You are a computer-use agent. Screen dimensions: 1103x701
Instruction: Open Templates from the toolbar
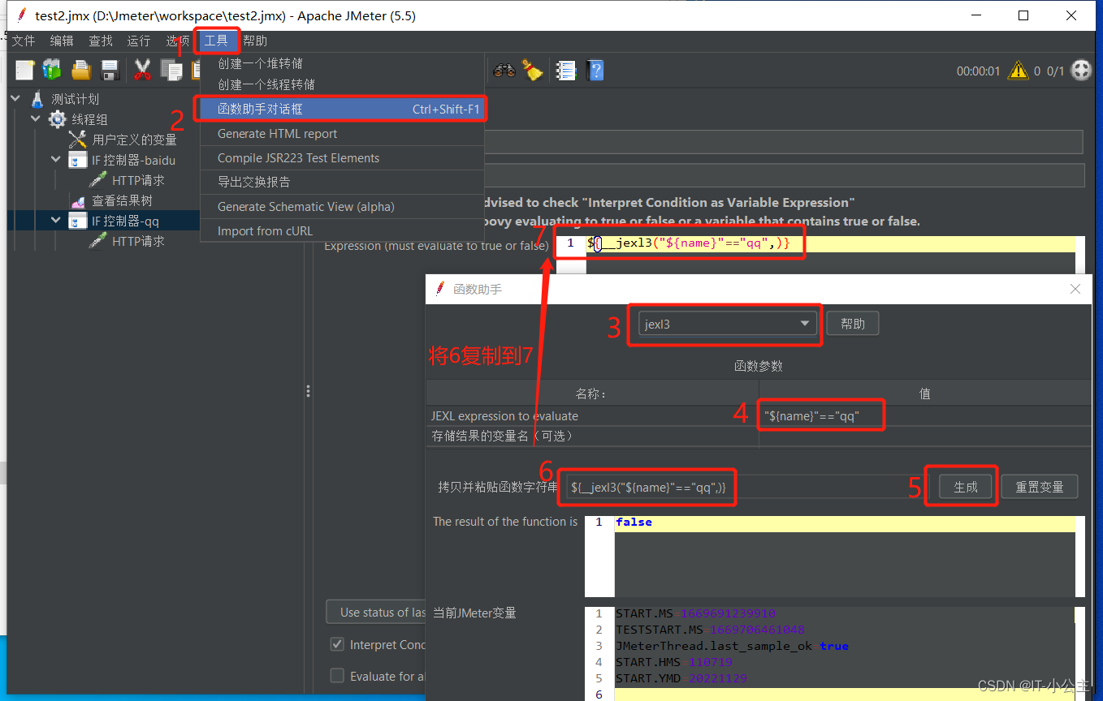[52, 71]
